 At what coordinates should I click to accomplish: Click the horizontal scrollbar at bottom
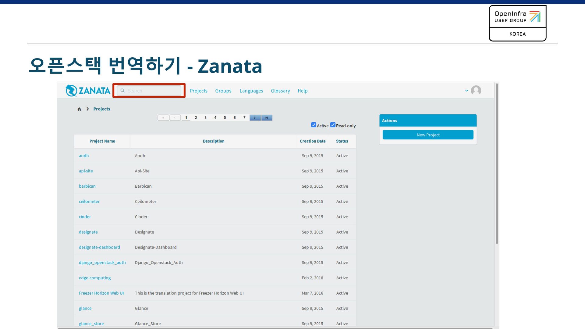pyautogui.click(x=275, y=328)
